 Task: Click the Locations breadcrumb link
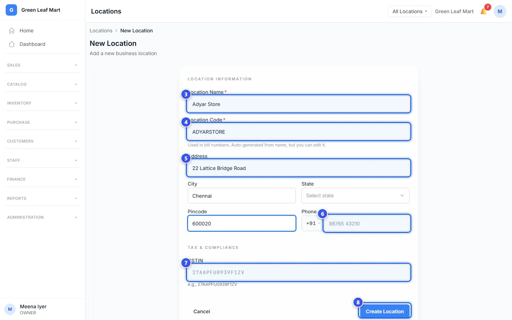point(101,31)
